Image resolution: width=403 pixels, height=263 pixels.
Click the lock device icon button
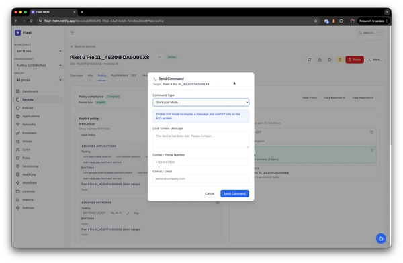pos(320,60)
